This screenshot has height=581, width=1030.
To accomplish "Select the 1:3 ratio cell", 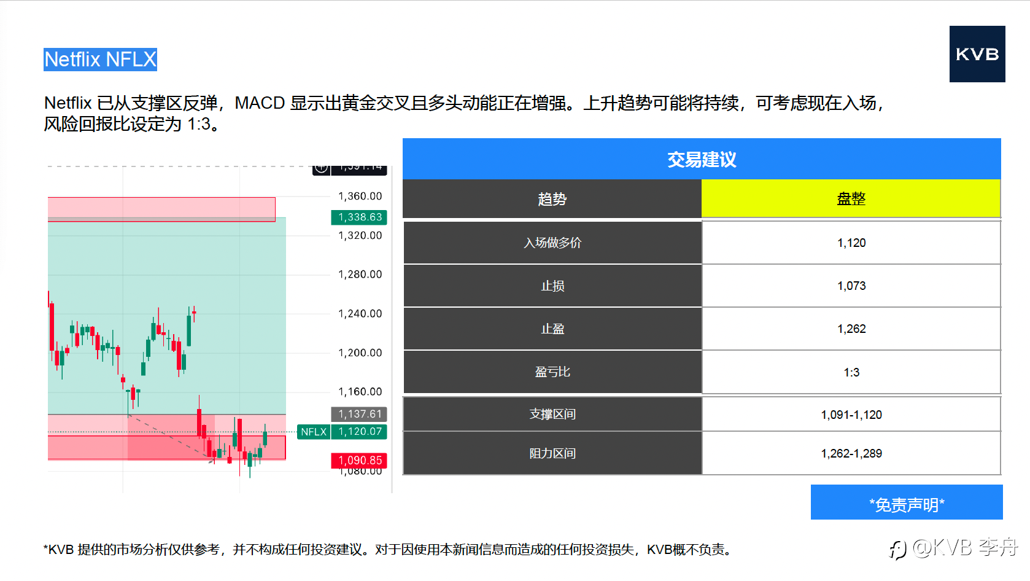I will pos(851,372).
